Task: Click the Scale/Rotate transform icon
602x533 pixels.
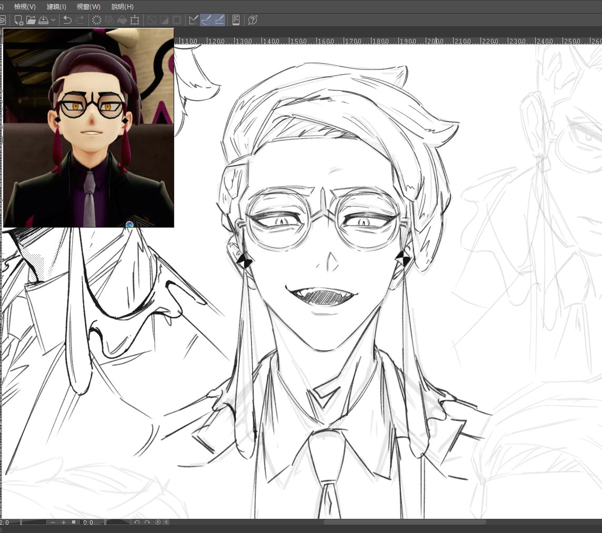Action: click(135, 20)
